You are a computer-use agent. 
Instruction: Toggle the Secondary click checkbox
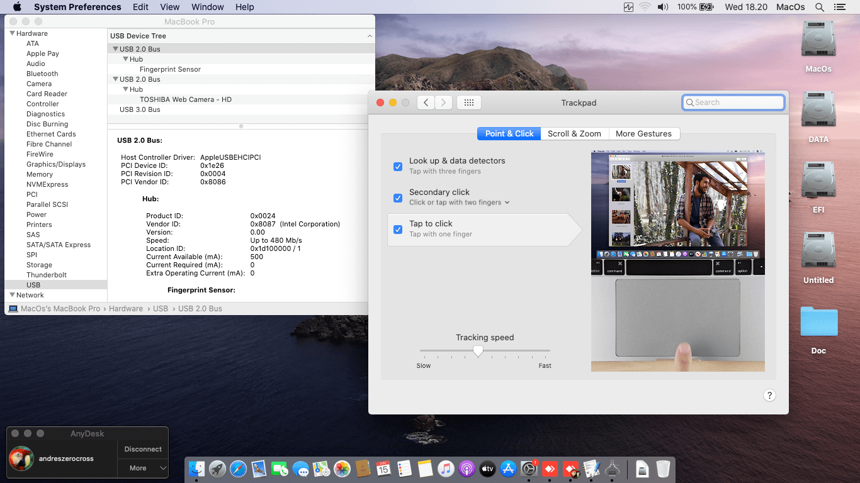[398, 197]
